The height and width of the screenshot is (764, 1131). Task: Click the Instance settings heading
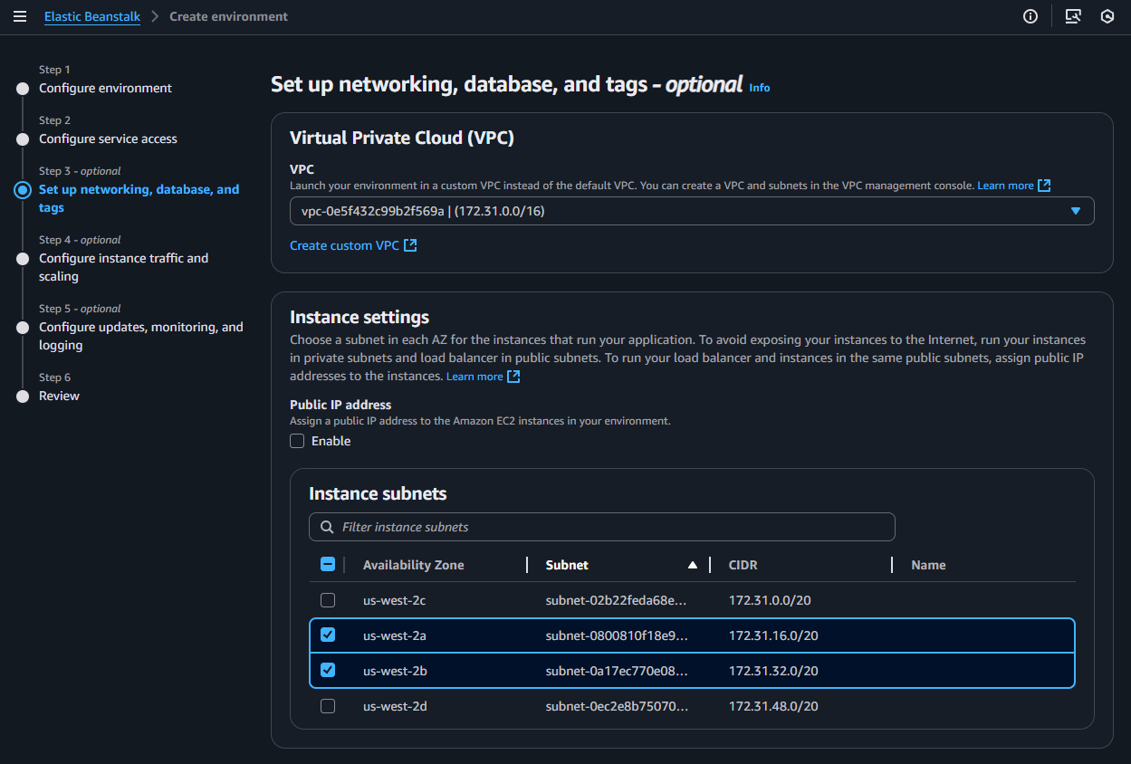(x=359, y=317)
